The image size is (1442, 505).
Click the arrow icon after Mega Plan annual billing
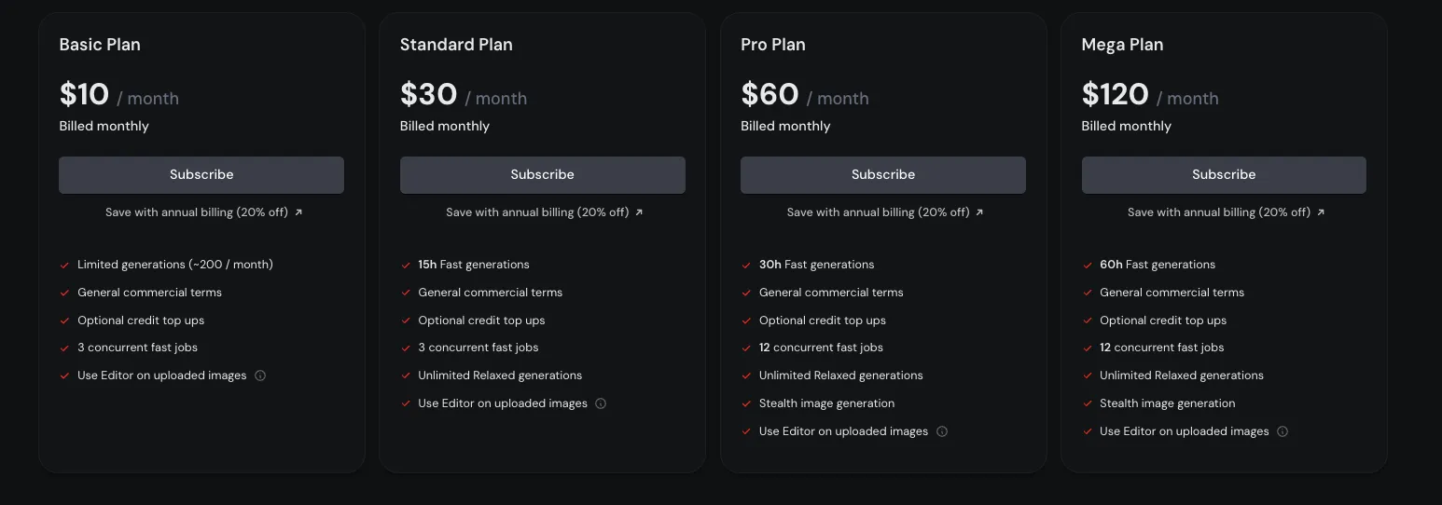[1321, 212]
